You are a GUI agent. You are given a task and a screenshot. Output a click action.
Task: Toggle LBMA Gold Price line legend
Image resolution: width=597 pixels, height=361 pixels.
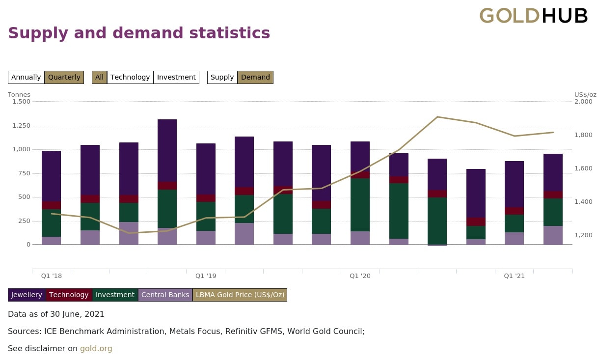click(x=240, y=295)
